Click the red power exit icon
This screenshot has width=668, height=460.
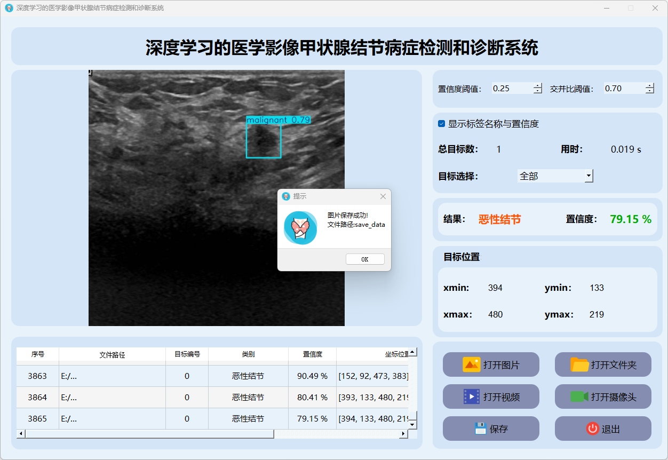click(x=592, y=429)
